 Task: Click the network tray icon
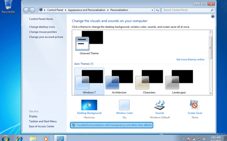click(x=199, y=139)
